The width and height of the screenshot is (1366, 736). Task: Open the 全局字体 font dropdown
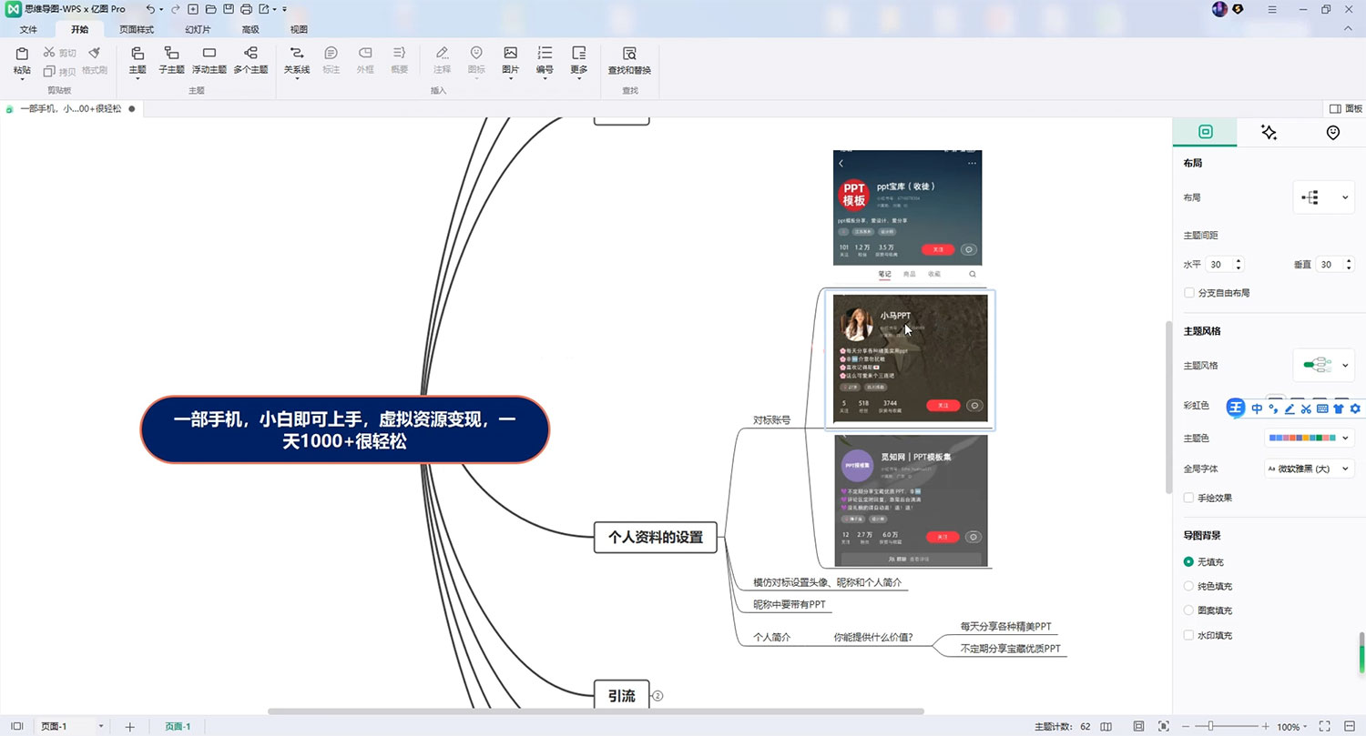1309,468
